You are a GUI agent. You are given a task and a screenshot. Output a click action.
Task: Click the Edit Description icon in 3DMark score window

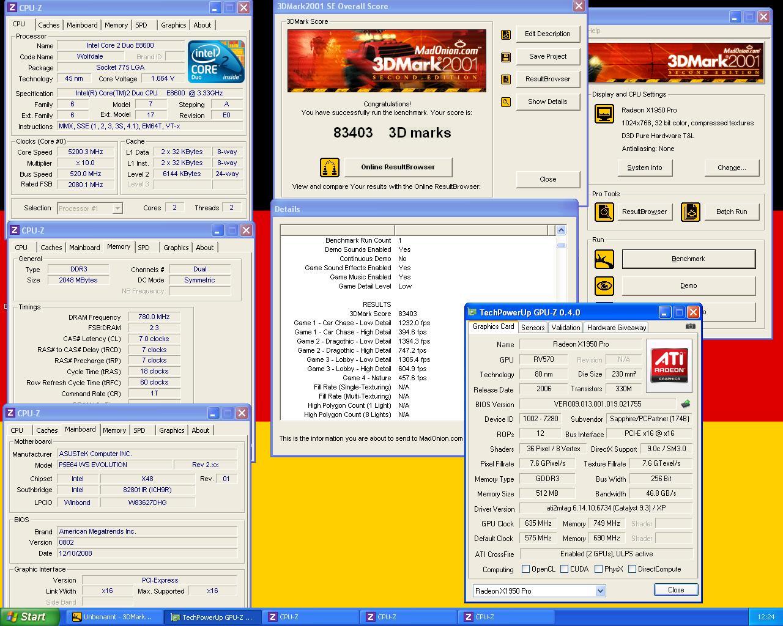pyautogui.click(x=506, y=35)
